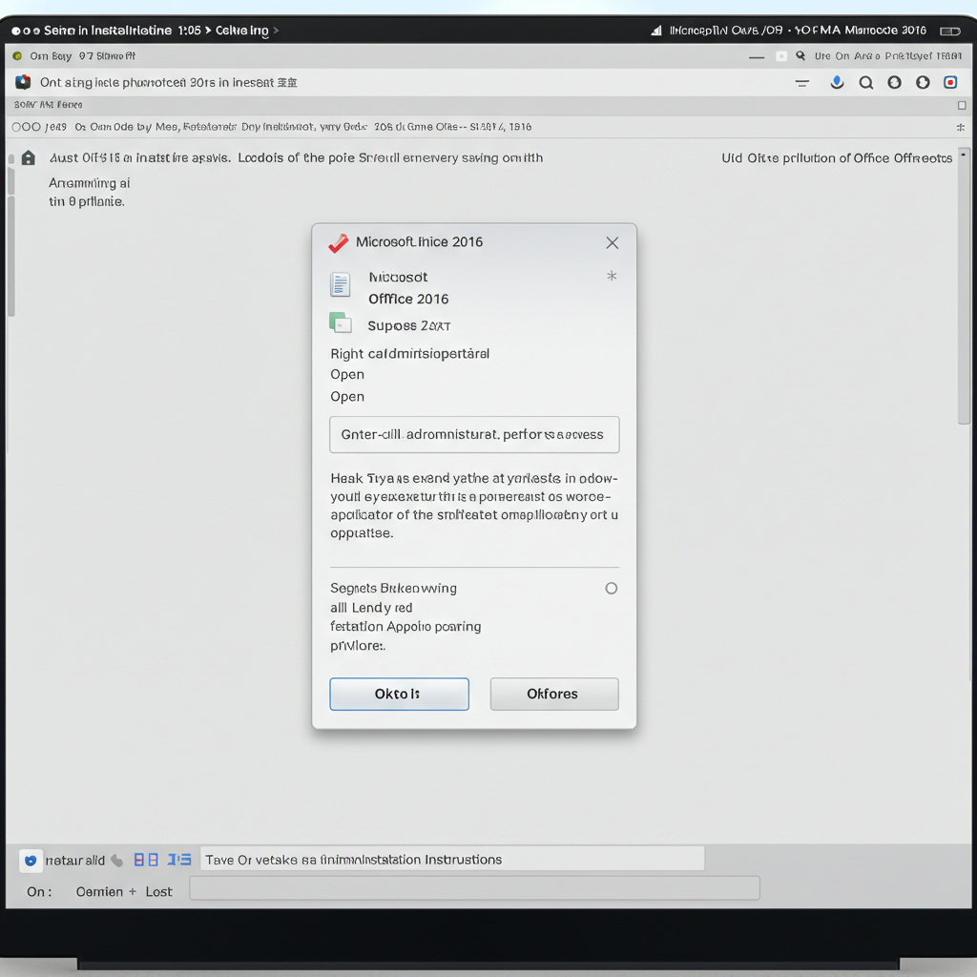Select the Segnets Brıkenwving radio button
The height and width of the screenshot is (977, 977).
pos(612,588)
